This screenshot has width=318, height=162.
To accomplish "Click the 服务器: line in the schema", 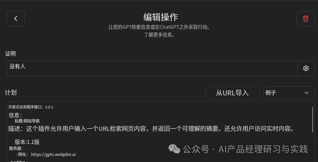I will pyautogui.click(x=16, y=148).
